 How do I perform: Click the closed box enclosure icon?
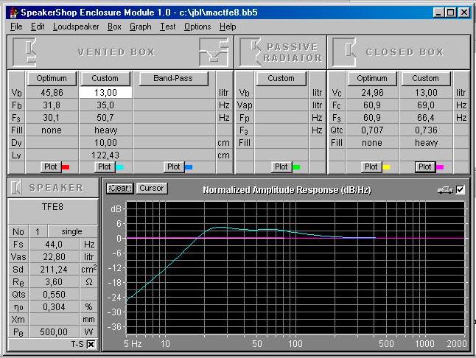pos(345,52)
